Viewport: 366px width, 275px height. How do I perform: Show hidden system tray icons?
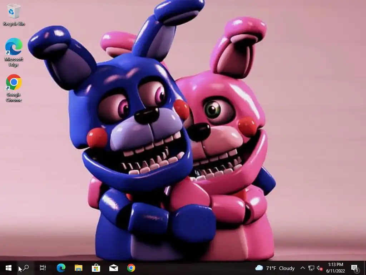(x=302, y=268)
